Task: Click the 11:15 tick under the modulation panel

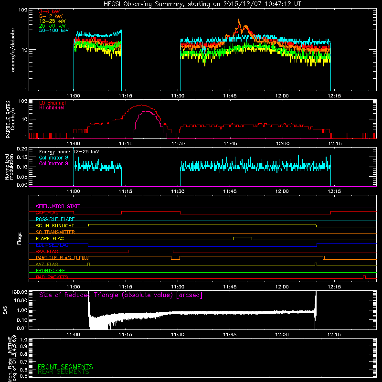Action: (x=126, y=191)
